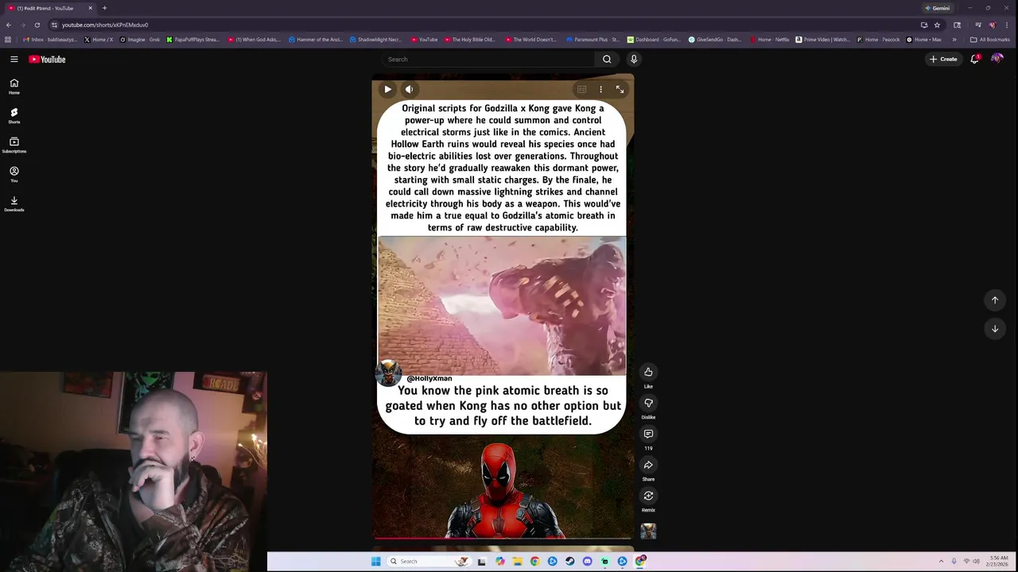Open Shorts in the YouTube sidebar

click(14, 115)
